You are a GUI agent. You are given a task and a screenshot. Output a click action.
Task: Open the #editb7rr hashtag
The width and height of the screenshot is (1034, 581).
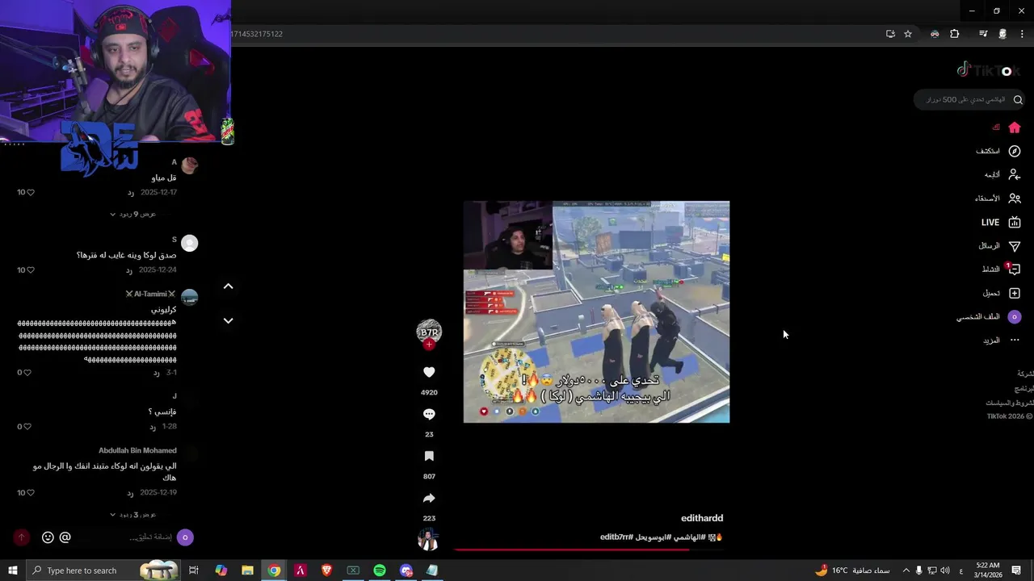[x=616, y=537]
